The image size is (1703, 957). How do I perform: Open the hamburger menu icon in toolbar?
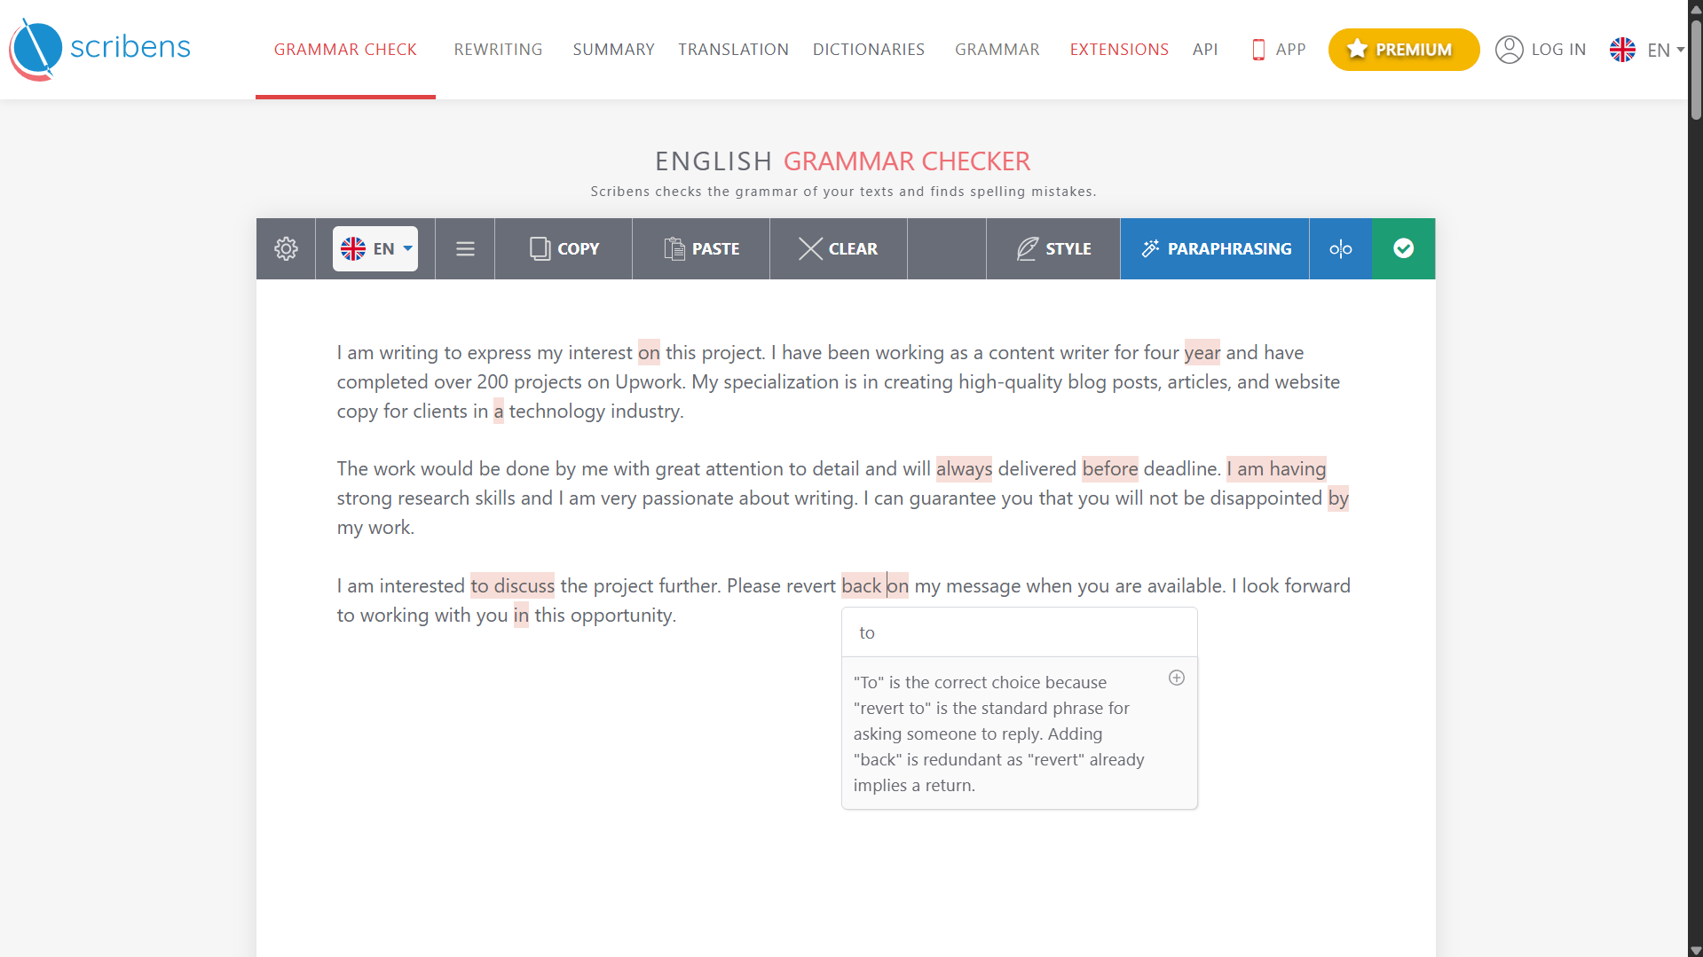tap(465, 248)
